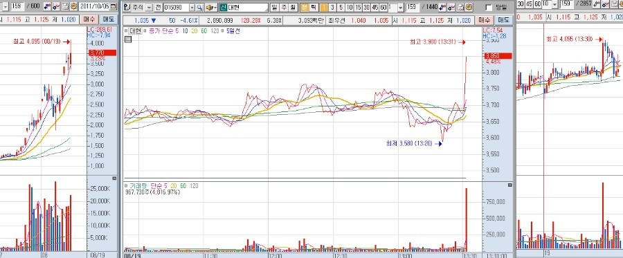
Task: Click the small square icon under 대현 label
Action: (127, 39)
